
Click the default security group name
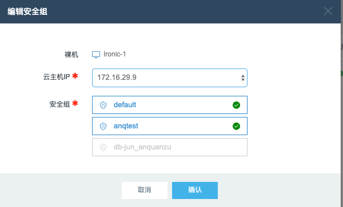[125, 105]
